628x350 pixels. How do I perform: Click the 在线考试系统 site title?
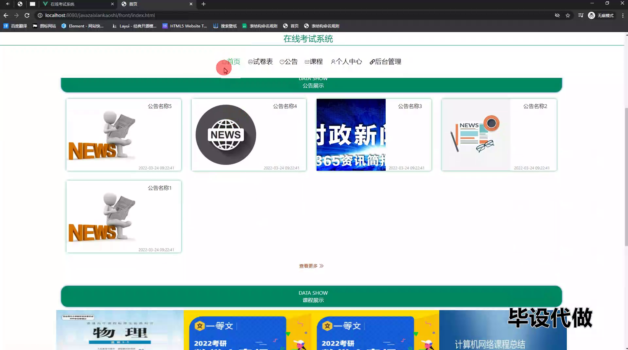coord(308,39)
